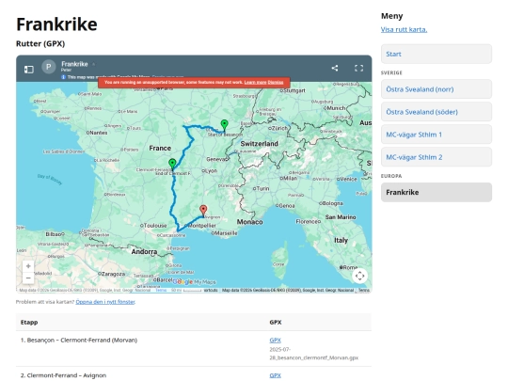Download GPX for Clermont-Ferrand – Avignon stage
The width and height of the screenshot is (508, 381).
(x=275, y=375)
